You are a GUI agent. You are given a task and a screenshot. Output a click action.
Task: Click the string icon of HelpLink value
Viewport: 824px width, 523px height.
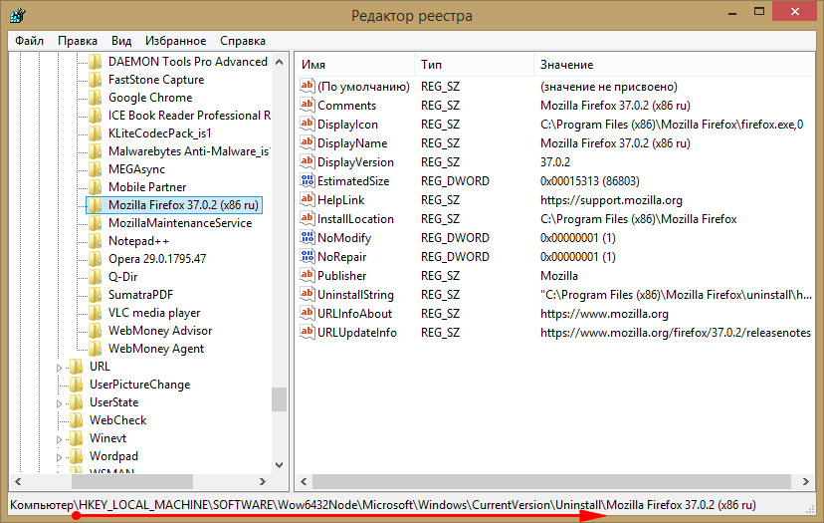[307, 199]
